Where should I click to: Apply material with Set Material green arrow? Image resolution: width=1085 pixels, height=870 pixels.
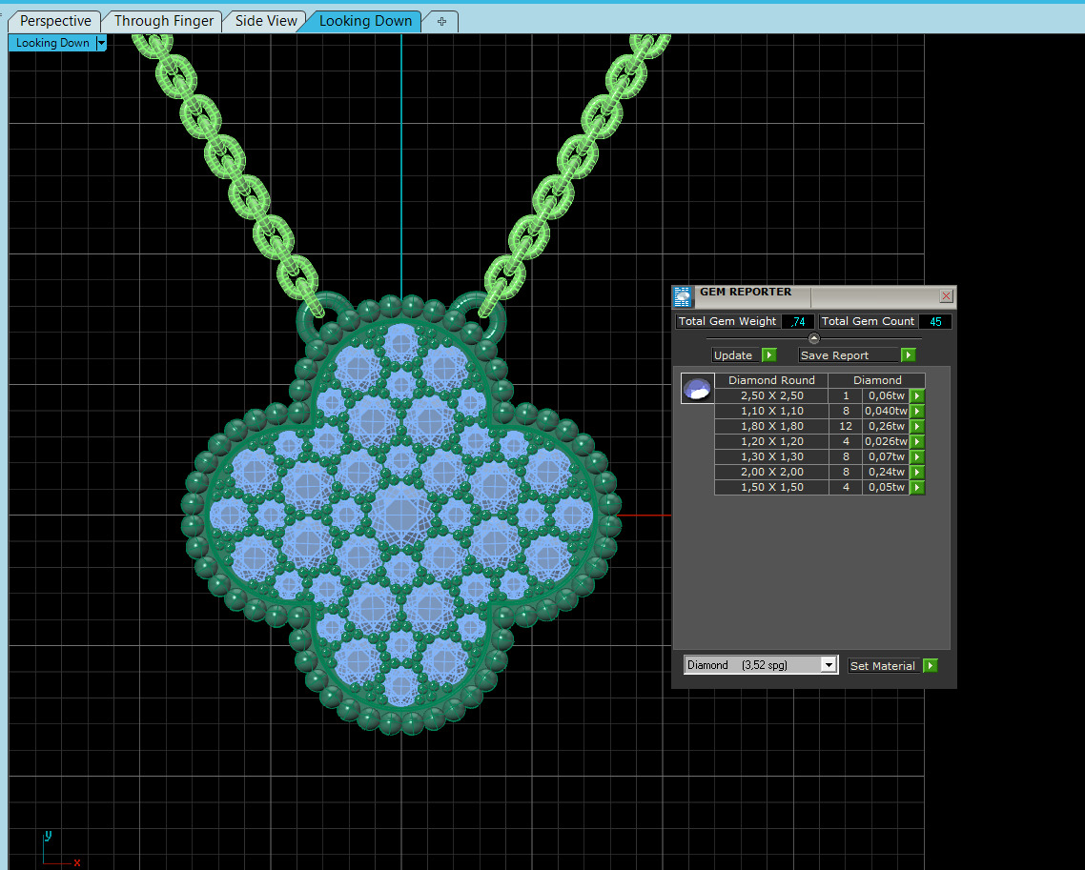[930, 666]
